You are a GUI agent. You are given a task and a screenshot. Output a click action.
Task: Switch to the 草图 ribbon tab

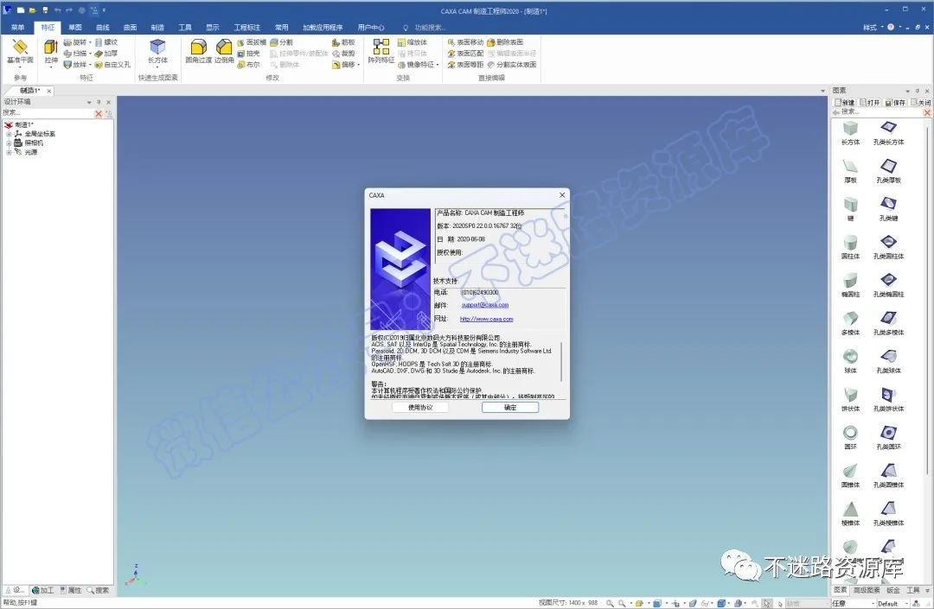point(75,28)
